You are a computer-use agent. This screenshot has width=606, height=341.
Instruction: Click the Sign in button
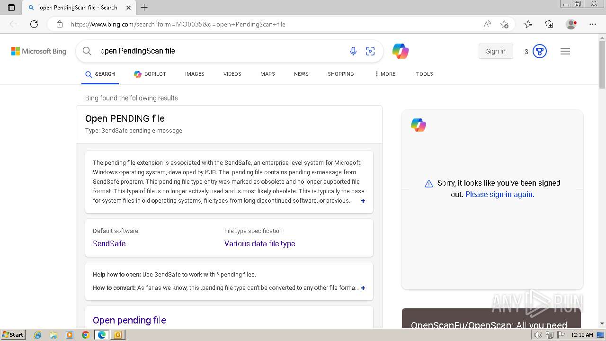point(496,51)
